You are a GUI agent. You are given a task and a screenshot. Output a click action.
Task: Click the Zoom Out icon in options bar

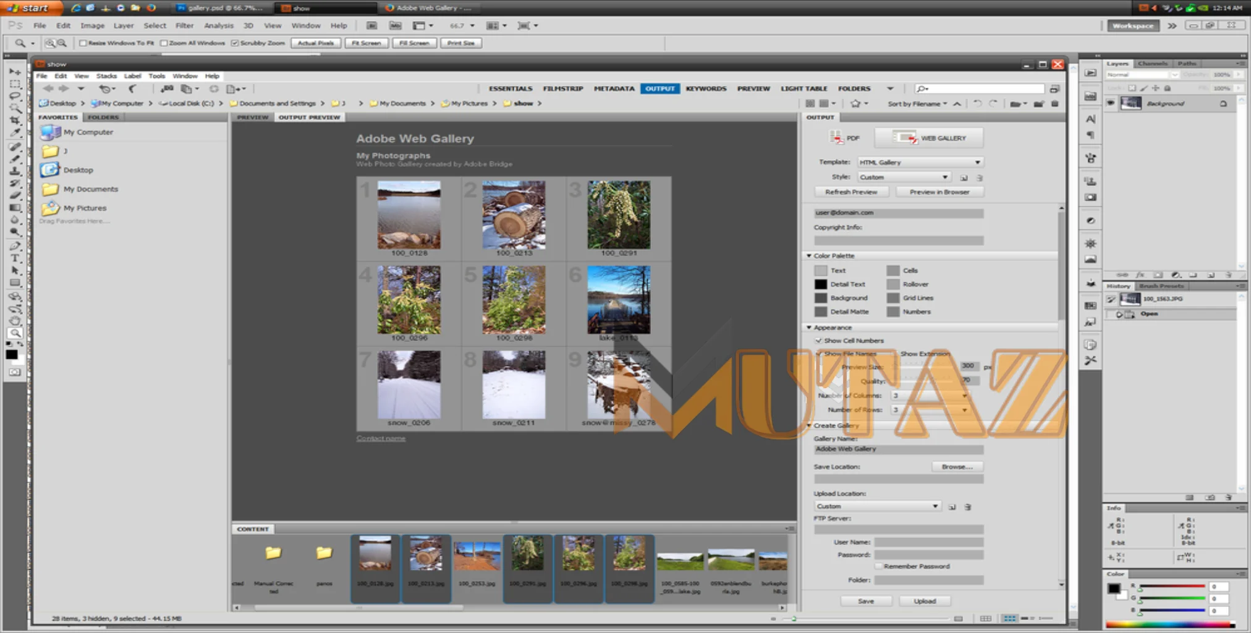(x=61, y=43)
